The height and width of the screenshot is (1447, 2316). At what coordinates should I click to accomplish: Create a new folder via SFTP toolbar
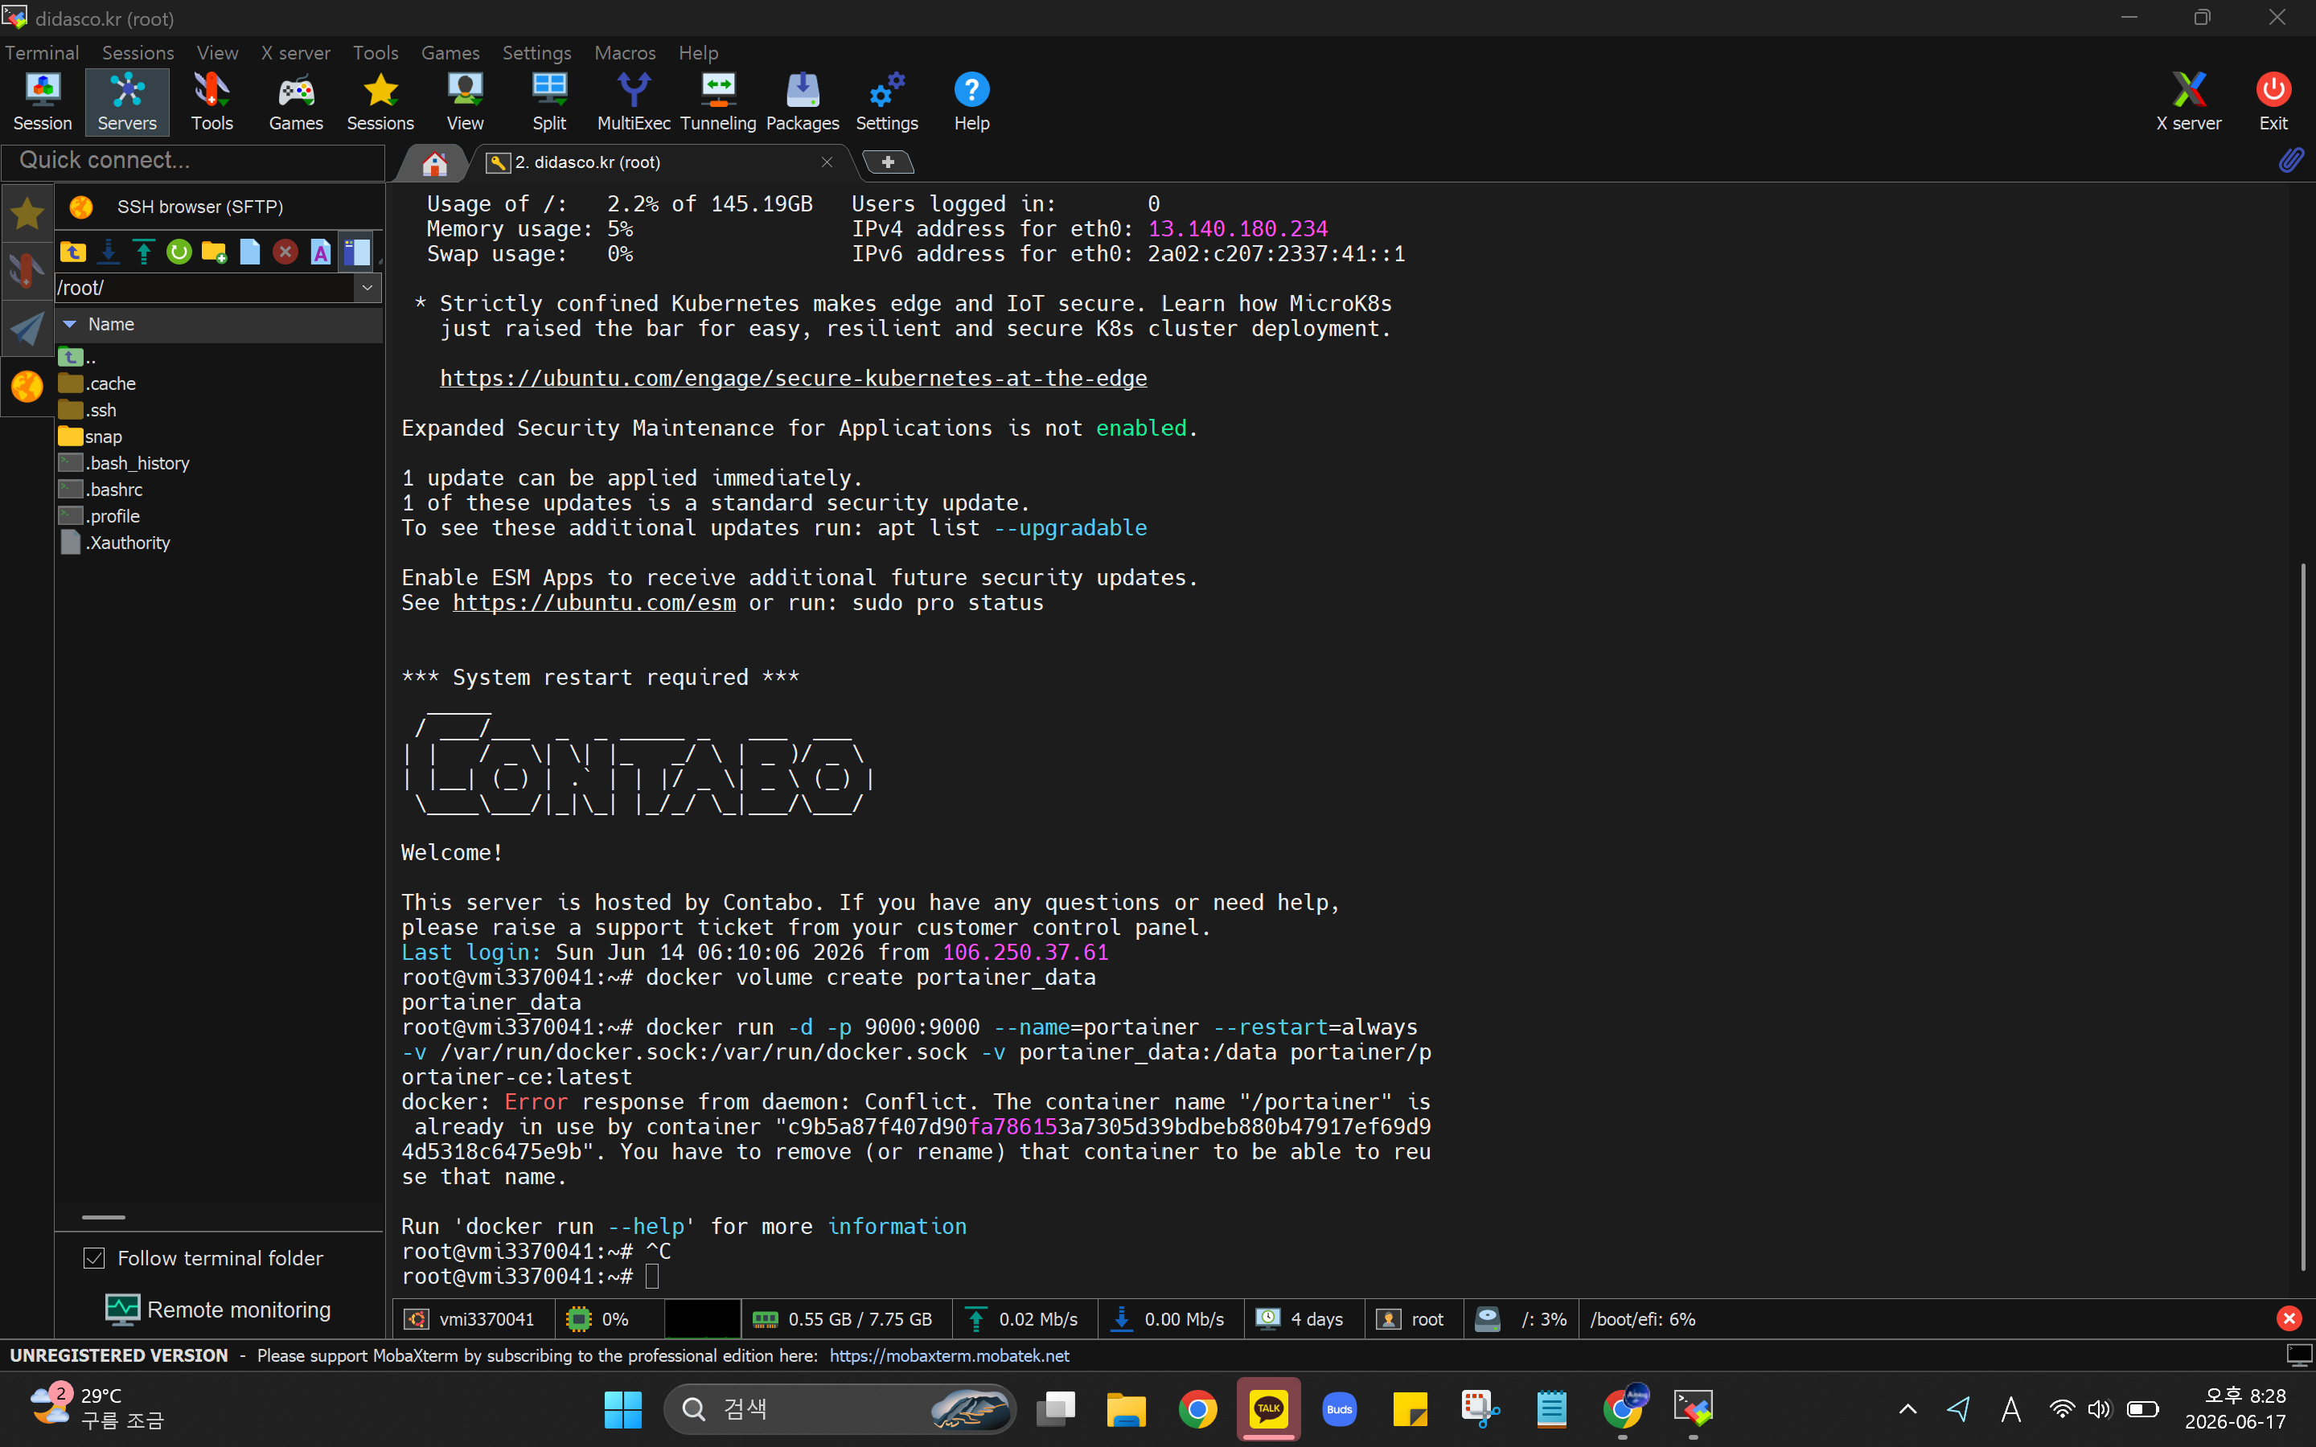coord(215,252)
